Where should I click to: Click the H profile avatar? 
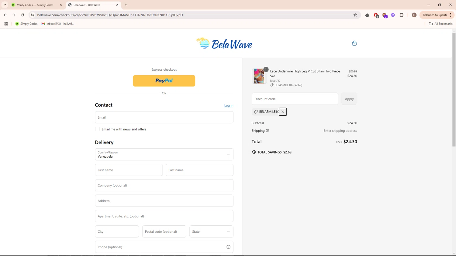tap(414, 15)
